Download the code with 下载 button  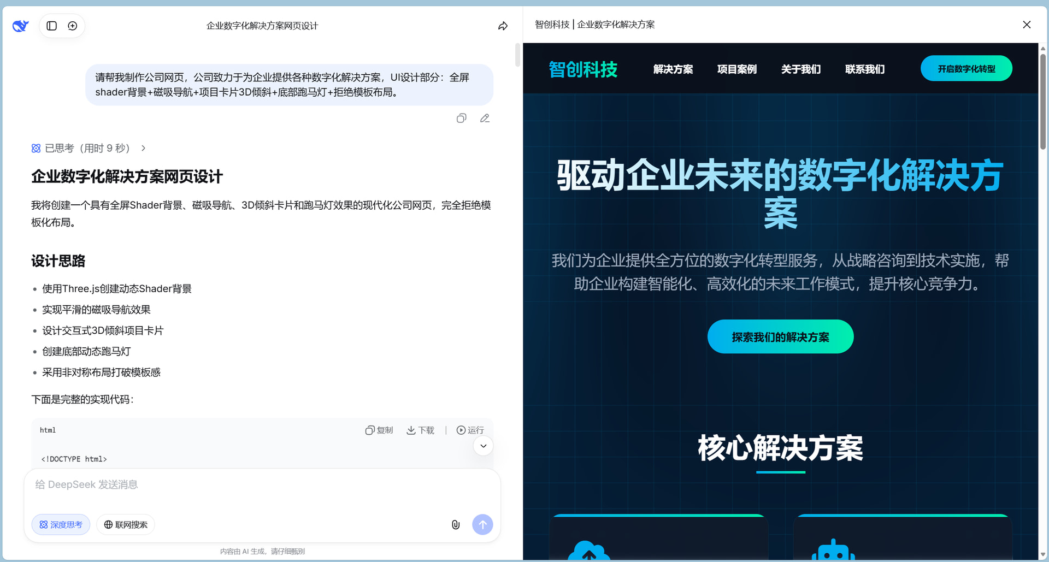(421, 430)
